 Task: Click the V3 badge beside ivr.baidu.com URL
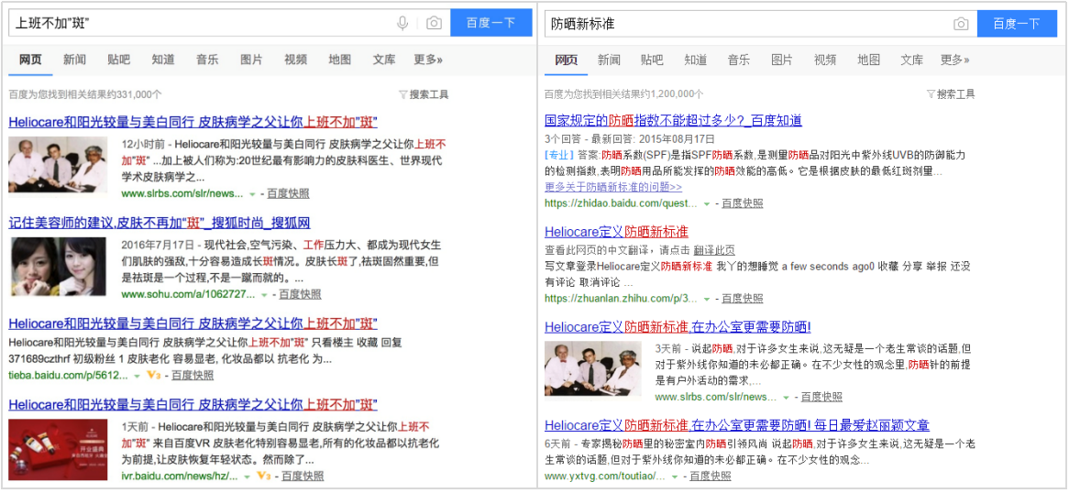click(x=264, y=477)
